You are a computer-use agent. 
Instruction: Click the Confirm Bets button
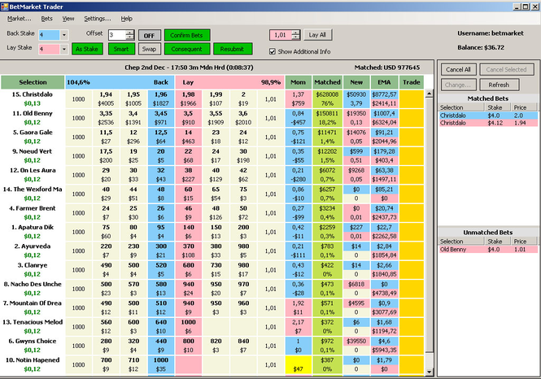tap(186, 35)
